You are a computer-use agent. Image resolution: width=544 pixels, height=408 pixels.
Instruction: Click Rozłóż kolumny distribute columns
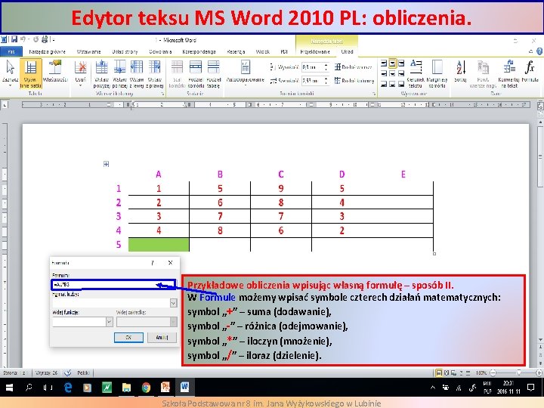tap(354, 81)
